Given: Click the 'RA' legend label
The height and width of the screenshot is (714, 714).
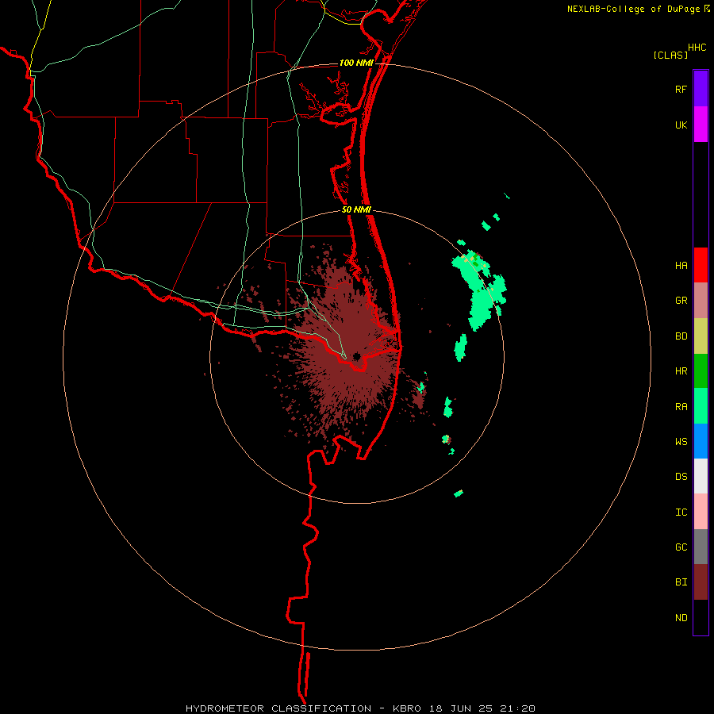Looking at the screenshot, I should click(x=681, y=407).
